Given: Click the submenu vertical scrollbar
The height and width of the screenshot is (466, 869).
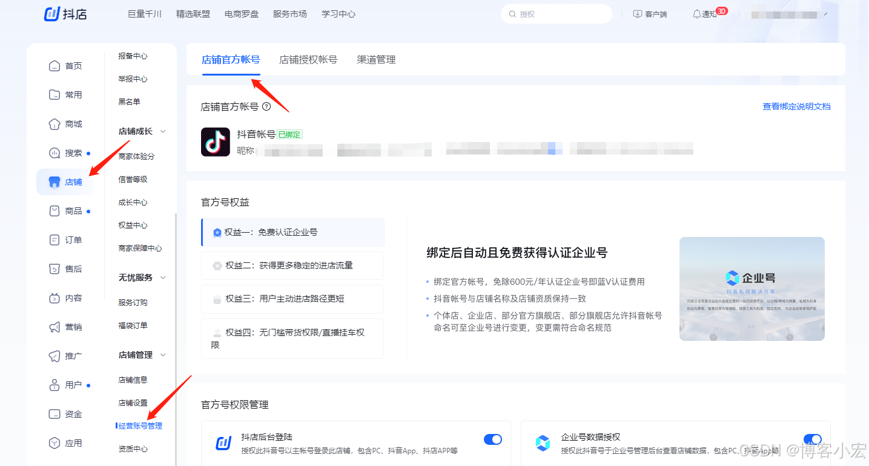Looking at the screenshot, I should pyautogui.click(x=176, y=338).
